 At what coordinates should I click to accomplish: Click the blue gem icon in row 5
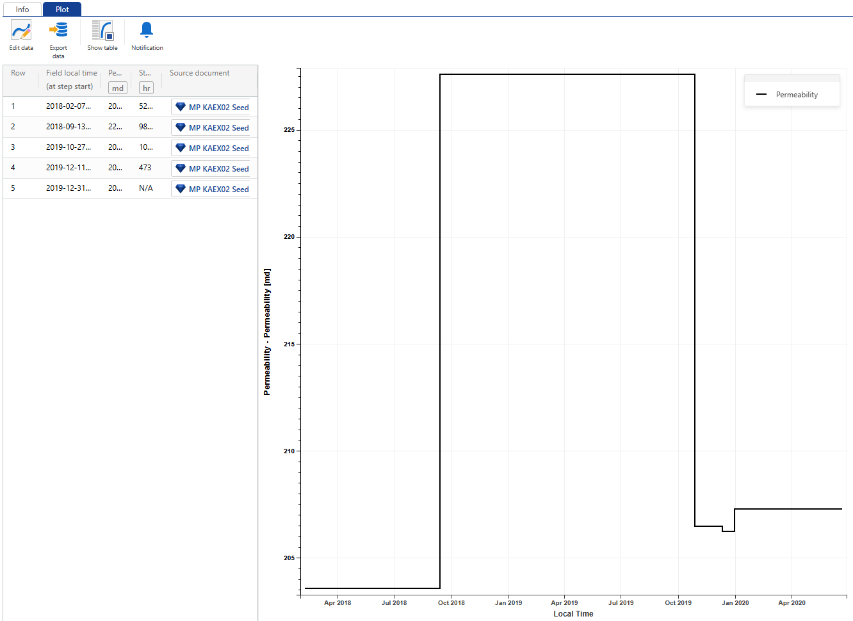181,189
